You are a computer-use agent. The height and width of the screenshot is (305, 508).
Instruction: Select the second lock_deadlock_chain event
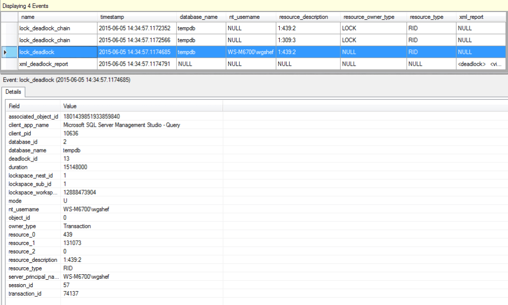click(x=50, y=40)
